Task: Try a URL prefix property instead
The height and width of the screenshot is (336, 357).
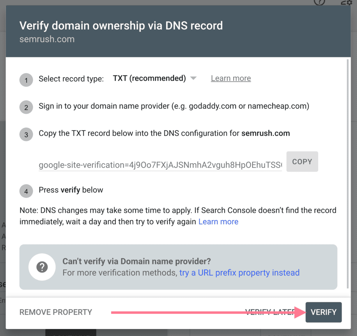Action: coord(240,273)
